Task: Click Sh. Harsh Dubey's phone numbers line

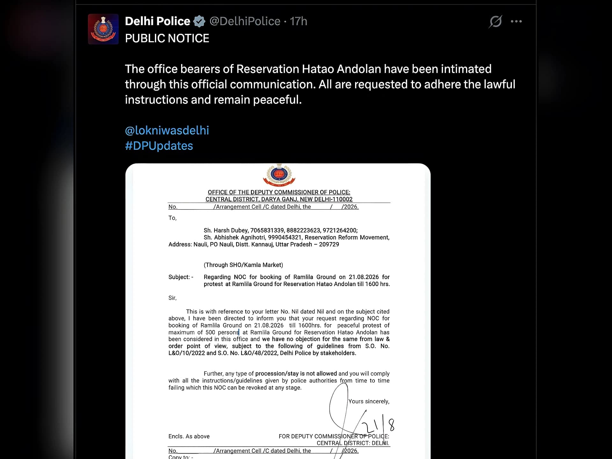Action: coord(281,230)
